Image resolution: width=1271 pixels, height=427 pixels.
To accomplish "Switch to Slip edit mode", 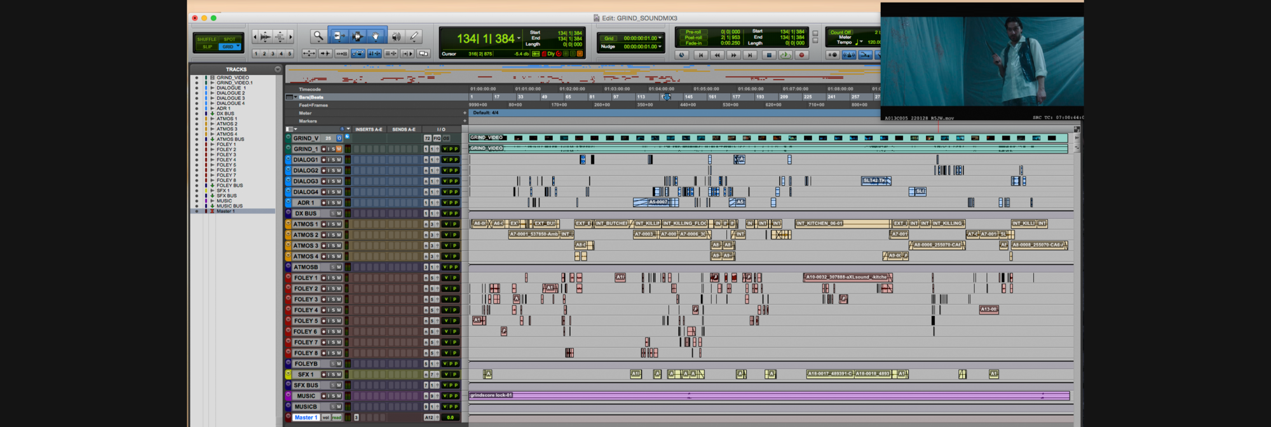I will coord(207,47).
